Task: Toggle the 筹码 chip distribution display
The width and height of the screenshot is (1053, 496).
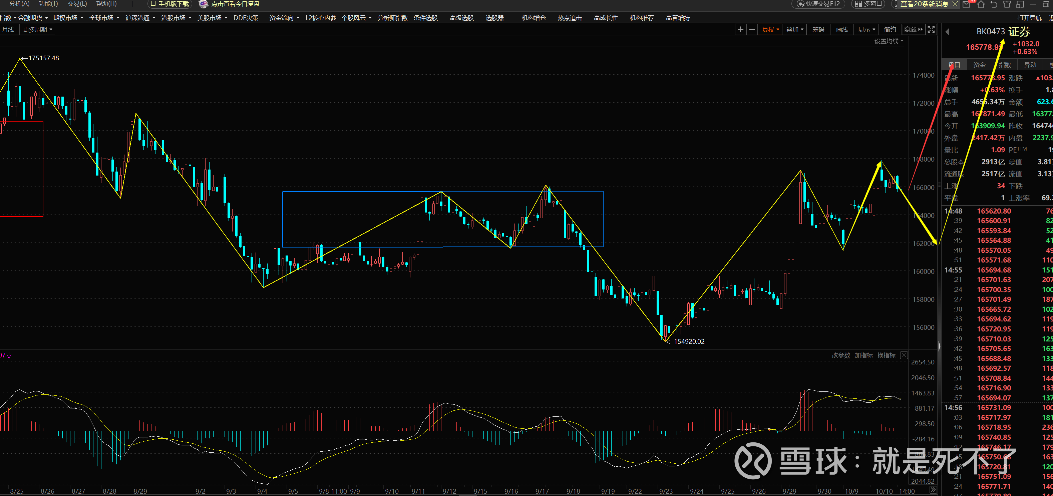Action: 818,29
